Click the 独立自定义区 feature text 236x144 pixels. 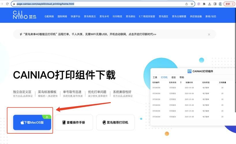tap(22, 92)
